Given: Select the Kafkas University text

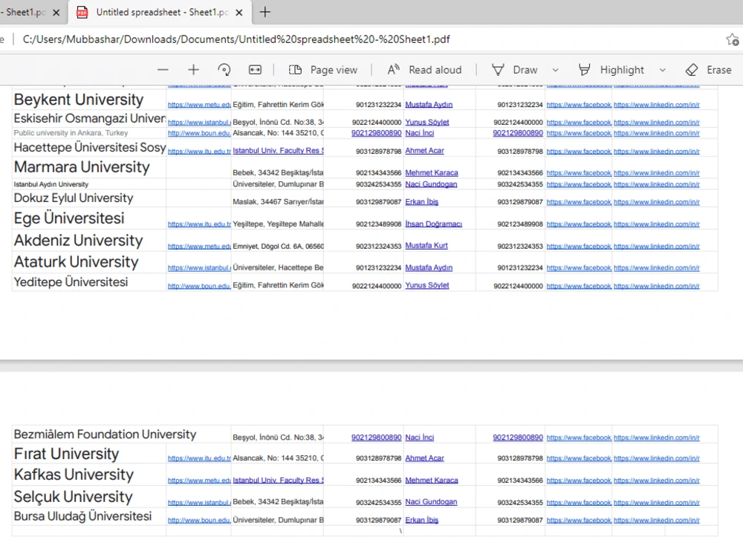Looking at the screenshot, I should [x=74, y=474].
